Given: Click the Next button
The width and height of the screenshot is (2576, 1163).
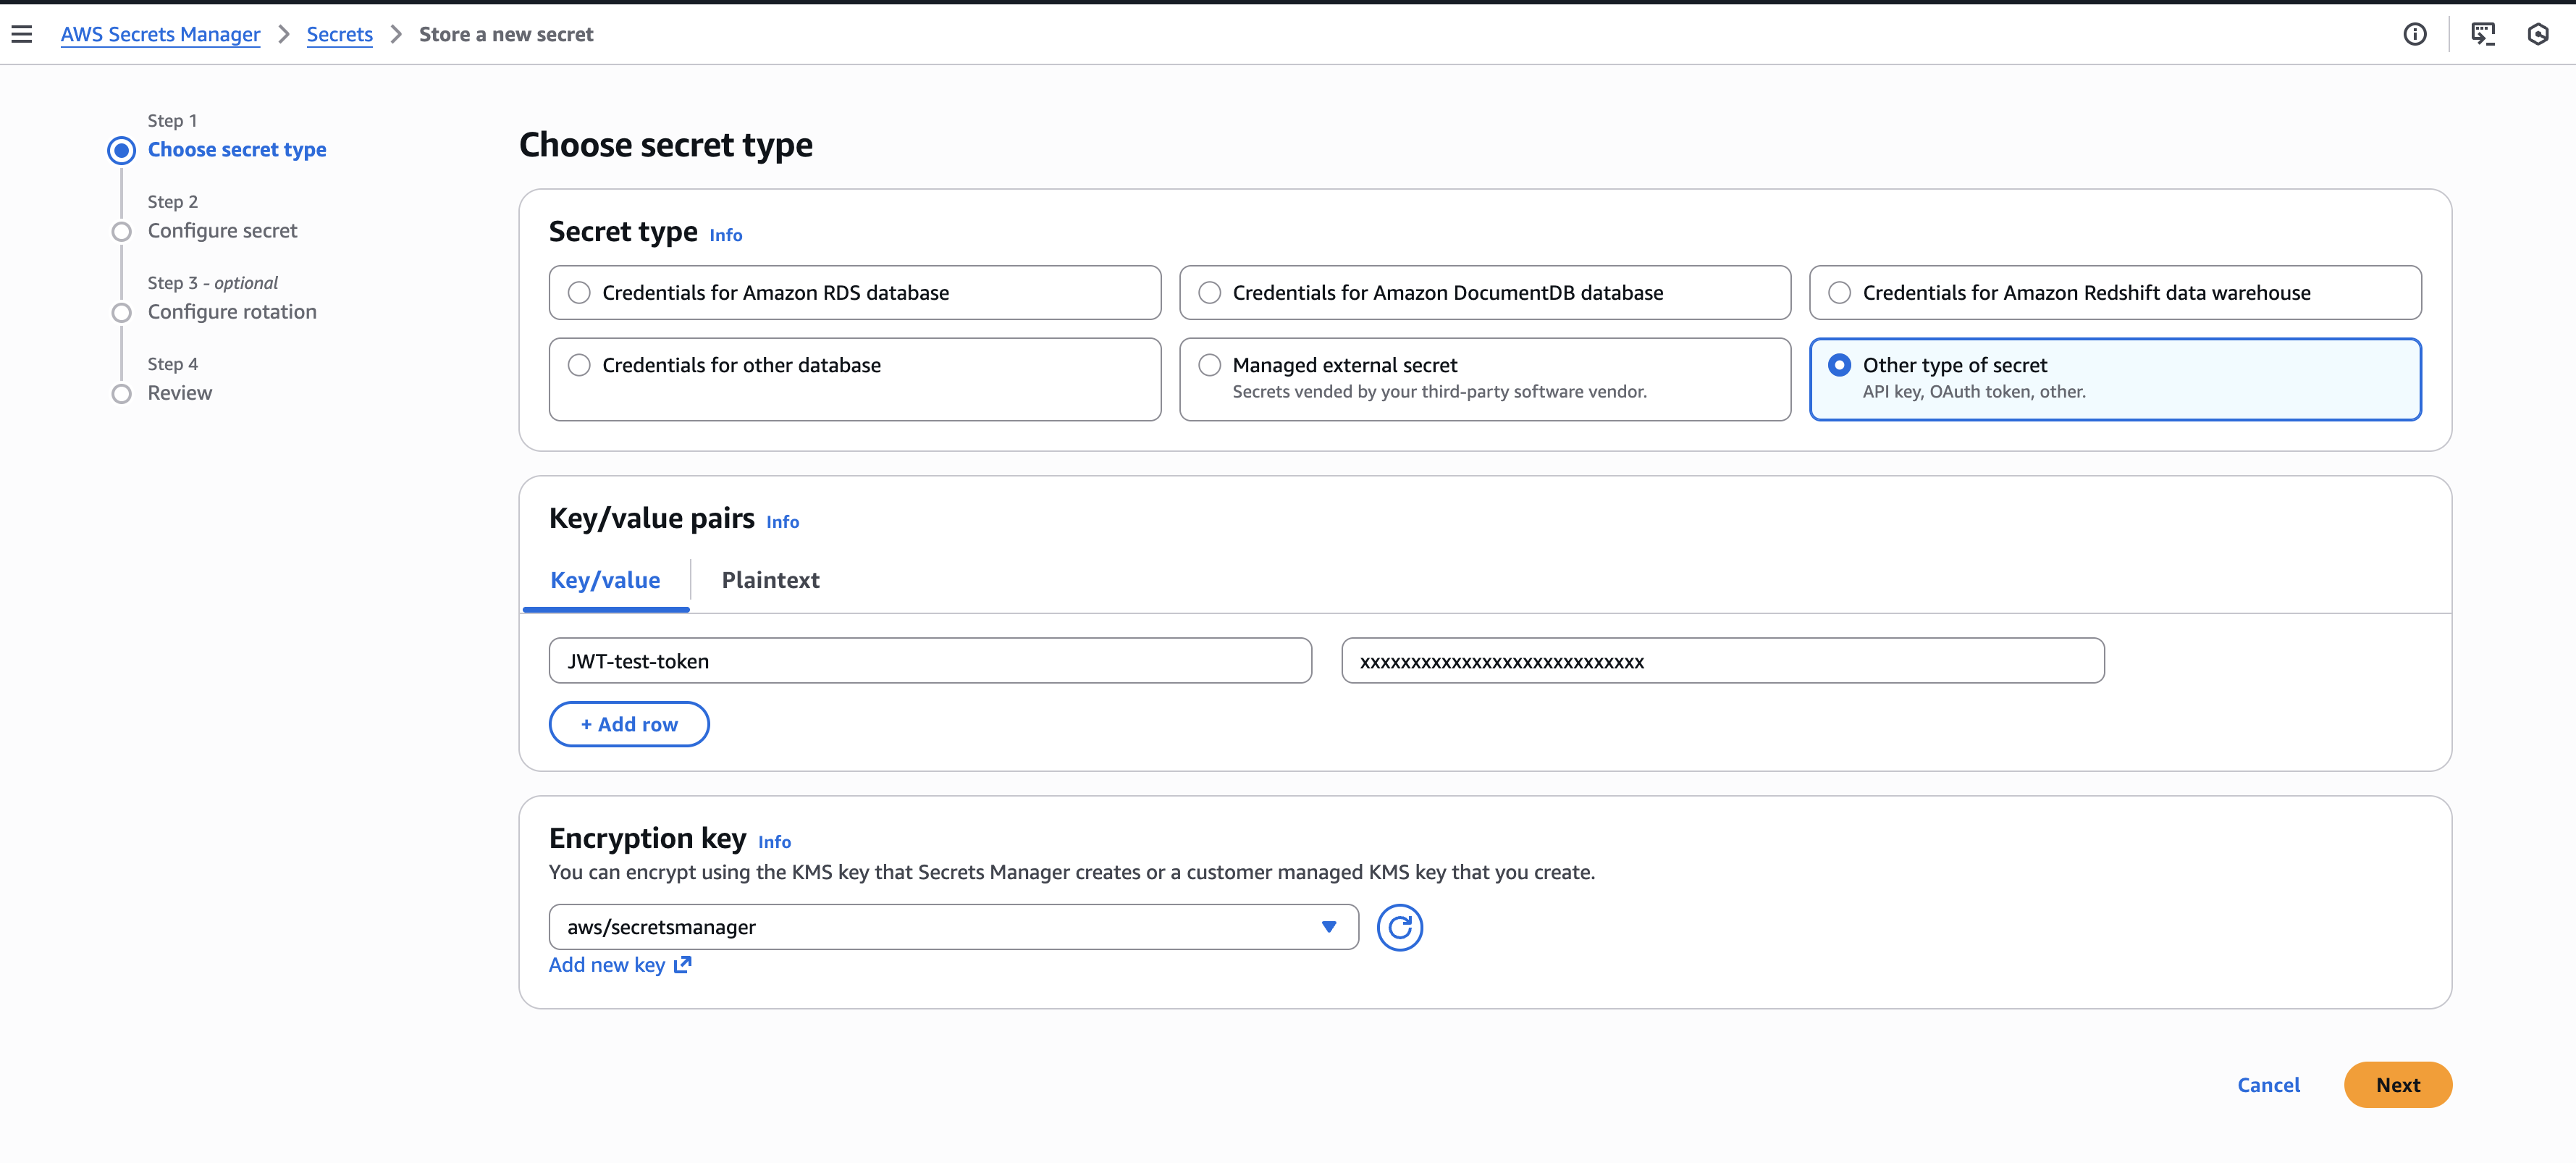Looking at the screenshot, I should tap(2398, 1084).
